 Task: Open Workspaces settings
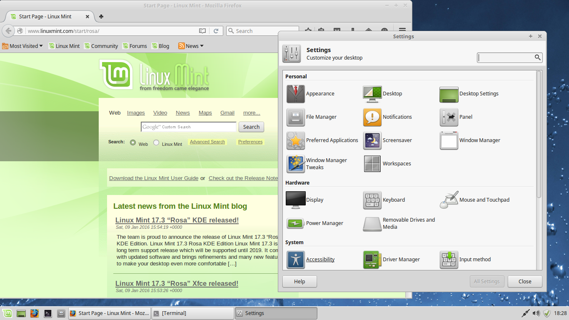[x=387, y=164]
